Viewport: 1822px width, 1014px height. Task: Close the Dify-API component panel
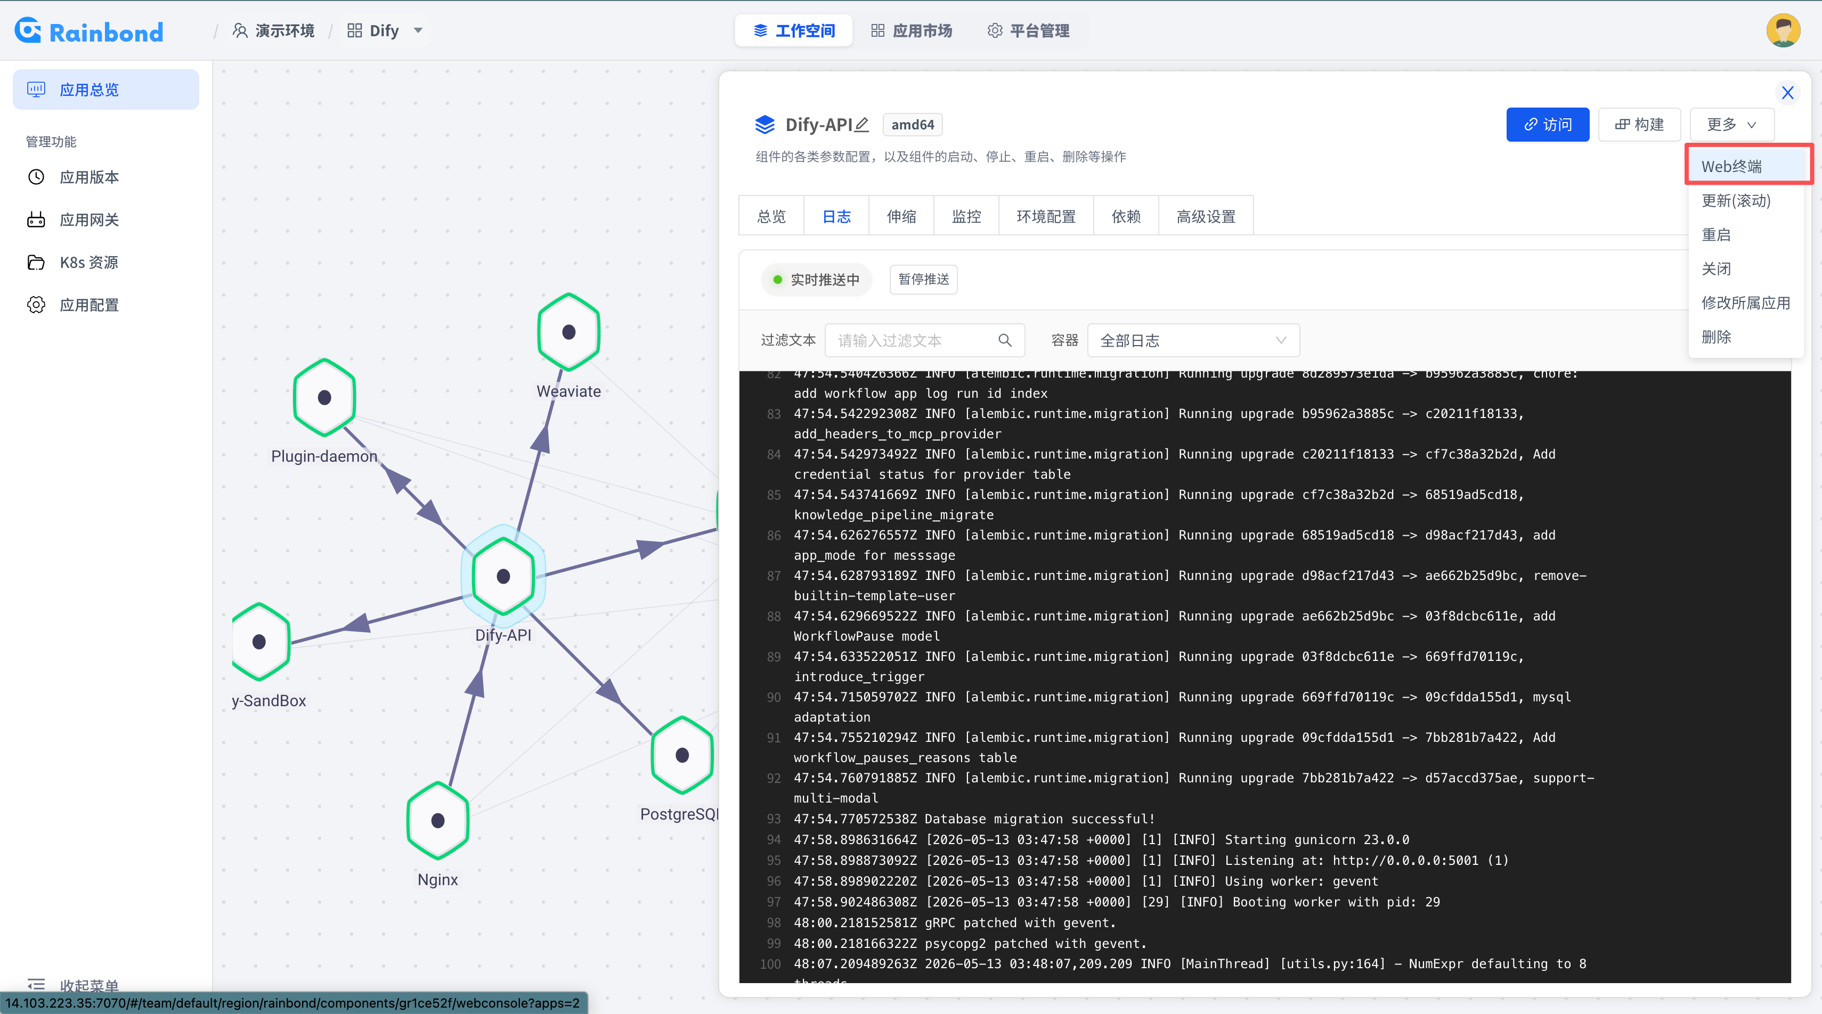[1787, 93]
